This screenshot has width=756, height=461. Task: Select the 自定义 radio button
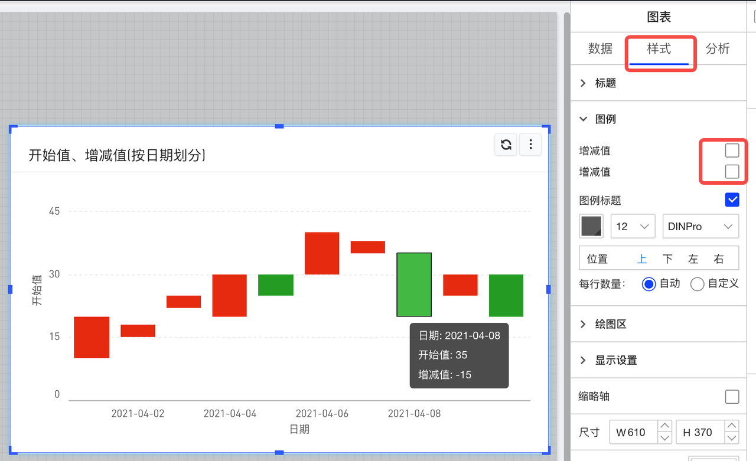[x=698, y=284]
